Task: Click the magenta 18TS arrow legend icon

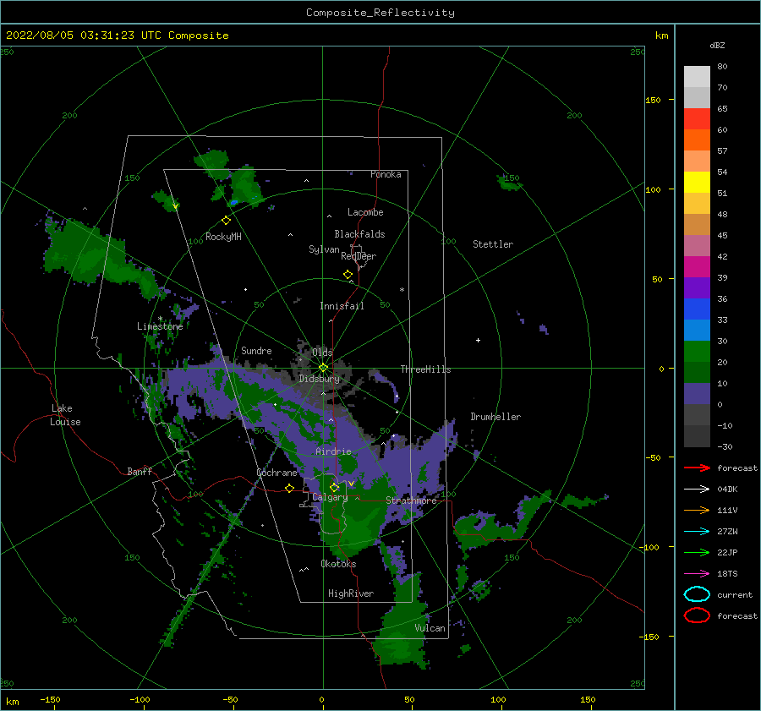Action: tap(697, 574)
